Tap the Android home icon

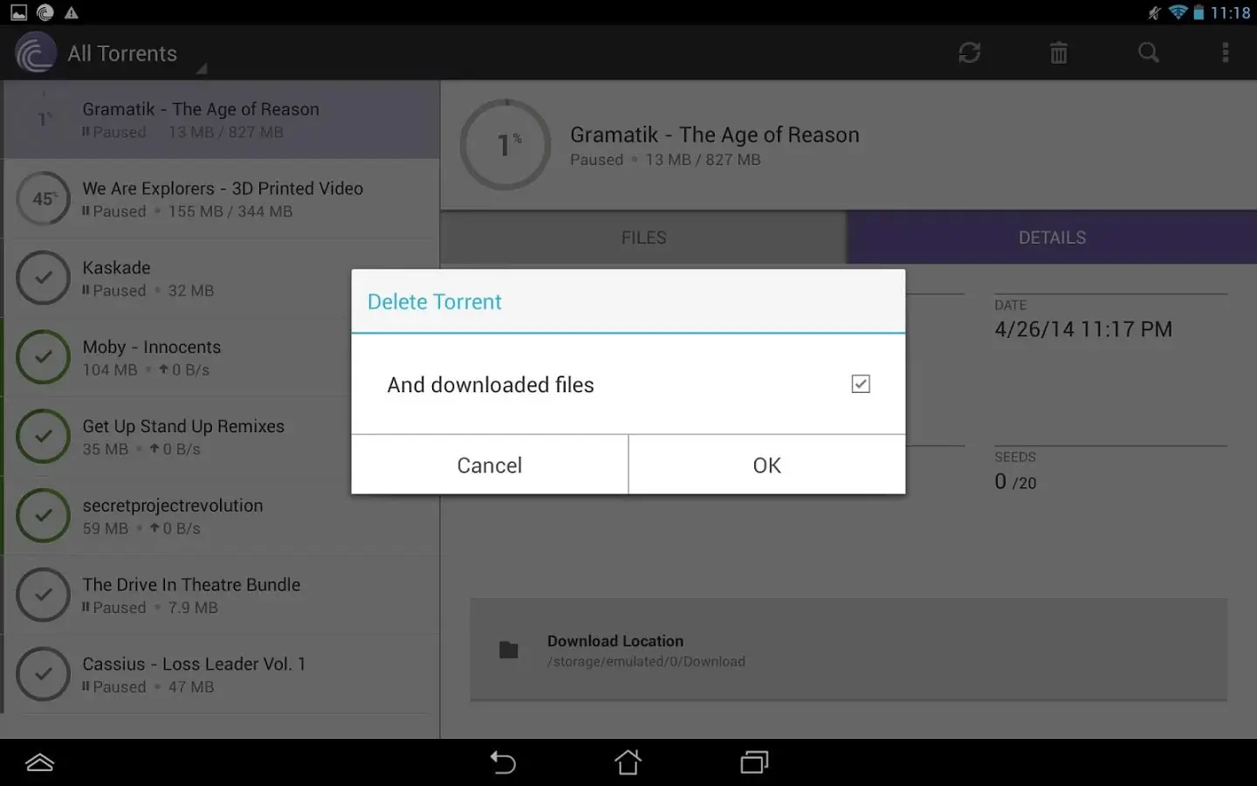point(628,762)
